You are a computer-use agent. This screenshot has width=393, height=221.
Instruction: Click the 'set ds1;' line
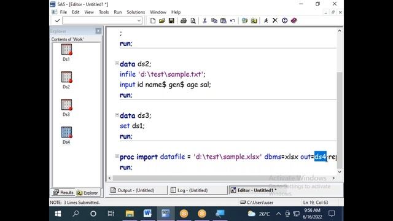tap(132, 126)
